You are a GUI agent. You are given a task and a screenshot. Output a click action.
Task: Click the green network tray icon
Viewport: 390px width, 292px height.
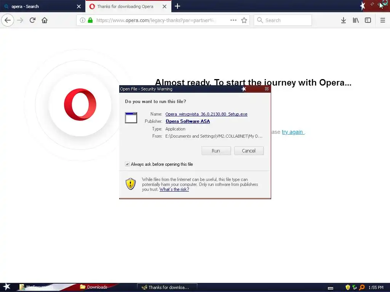[355, 287]
